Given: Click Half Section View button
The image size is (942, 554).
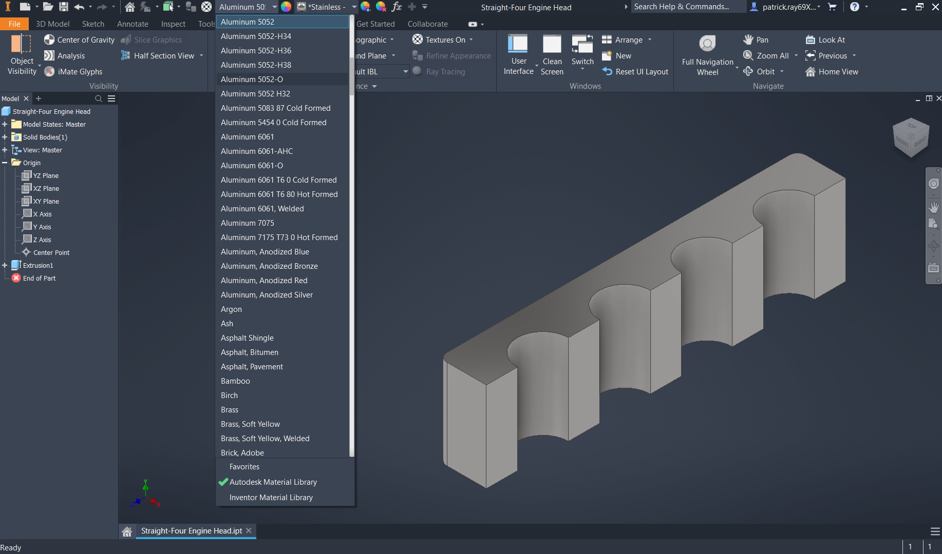Looking at the screenshot, I should (x=163, y=56).
